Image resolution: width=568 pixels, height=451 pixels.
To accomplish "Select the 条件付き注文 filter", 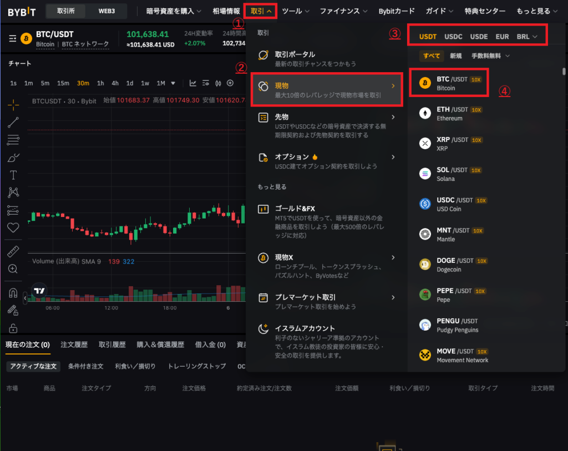I will point(86,366).
